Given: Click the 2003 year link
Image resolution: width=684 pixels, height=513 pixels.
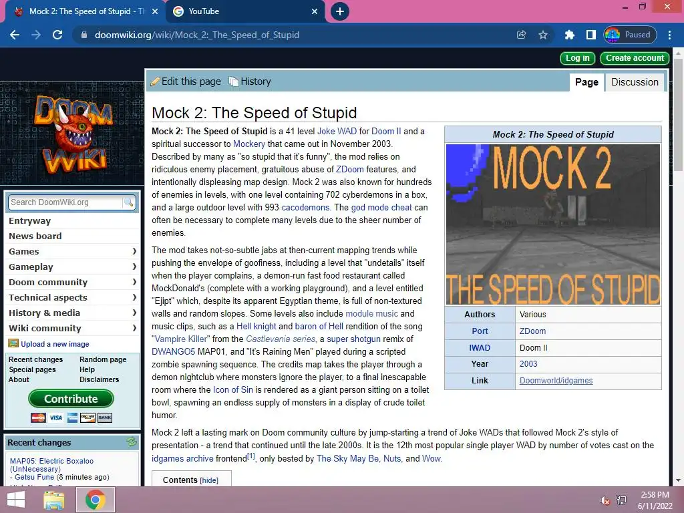Looking at the screenshot, I should click(x=528, y=364).
